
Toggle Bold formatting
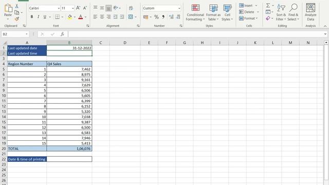coord(32,17)
